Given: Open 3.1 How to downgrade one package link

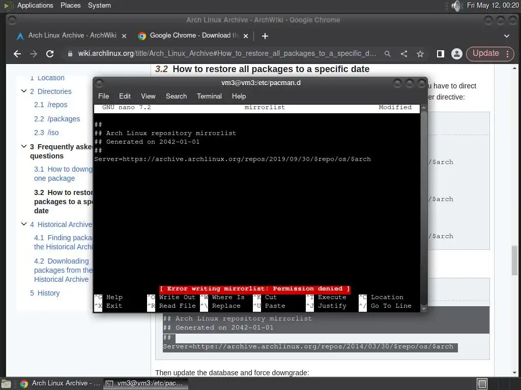Looking at the screenshot, I should [63, 174].
